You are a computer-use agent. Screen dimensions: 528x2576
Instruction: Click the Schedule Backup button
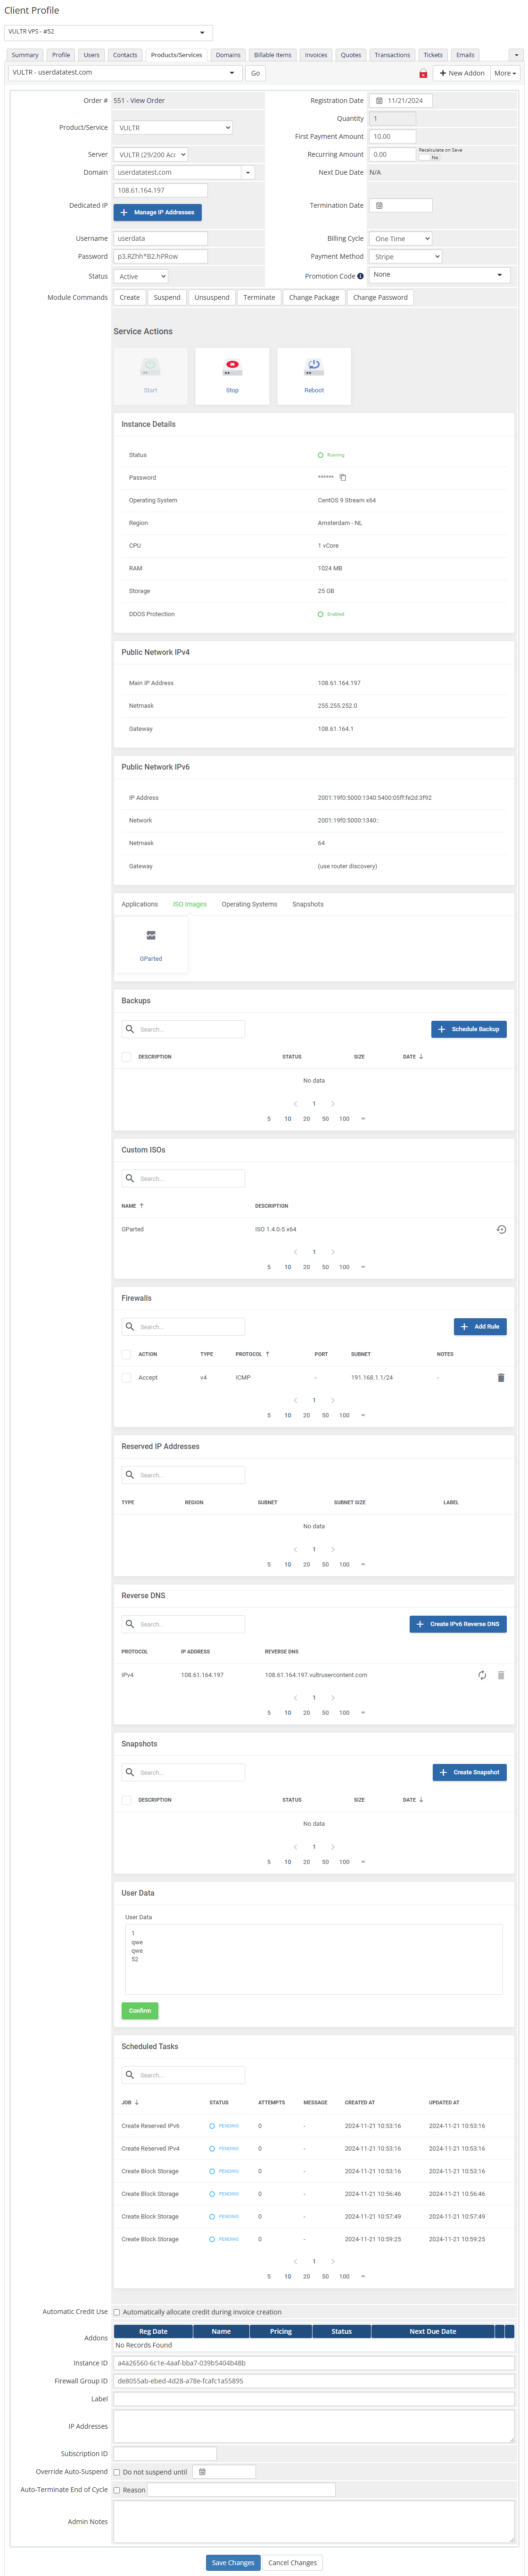(469, 1029)
